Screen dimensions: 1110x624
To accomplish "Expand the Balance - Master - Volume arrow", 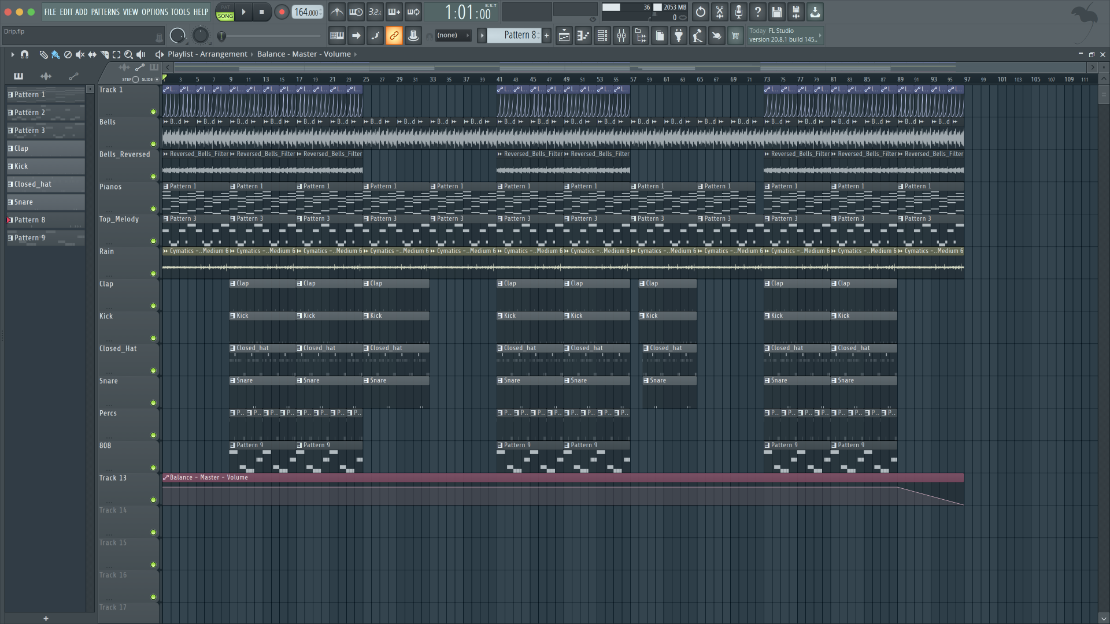I will [x=356, y=54].
